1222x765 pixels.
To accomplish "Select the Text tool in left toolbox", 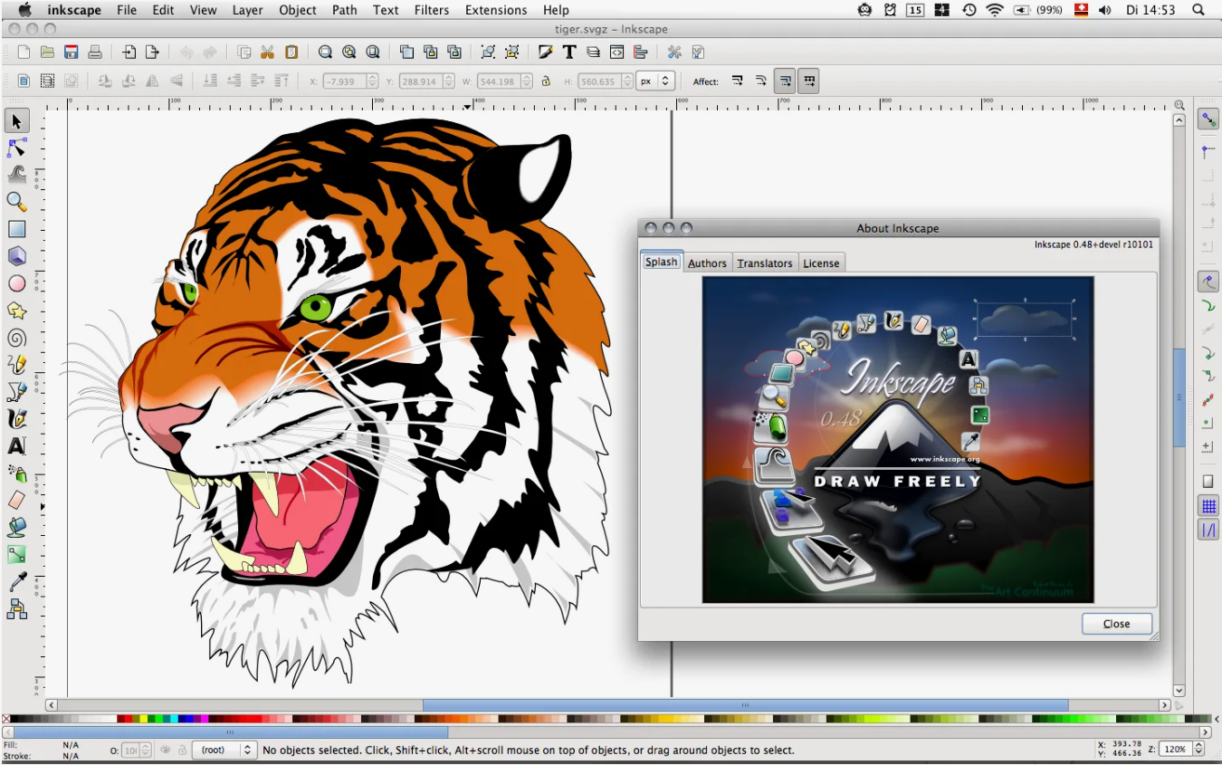I will [x=16, y=446].
